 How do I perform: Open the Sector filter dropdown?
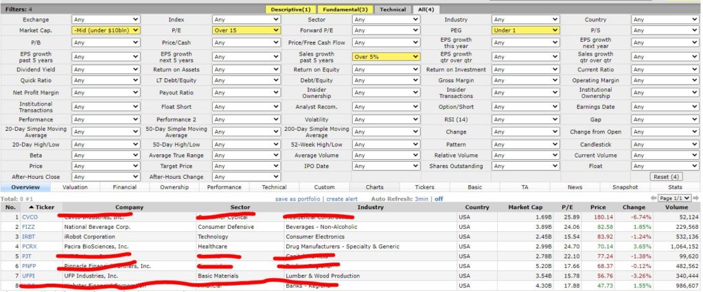(386, 20)
